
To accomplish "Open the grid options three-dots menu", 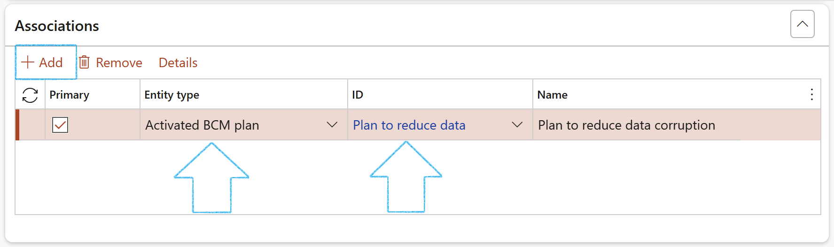I will (x=811, y=95).
